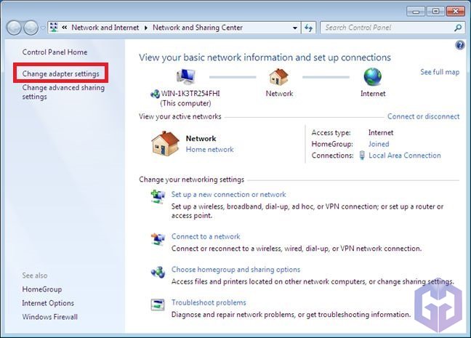Click the Set up new connection icon
Image resolution: width=471 pixels, height=338 pixels.
158,197
